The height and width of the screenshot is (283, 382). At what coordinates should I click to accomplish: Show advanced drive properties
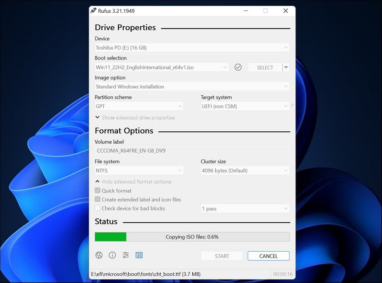tap(135, 118)
